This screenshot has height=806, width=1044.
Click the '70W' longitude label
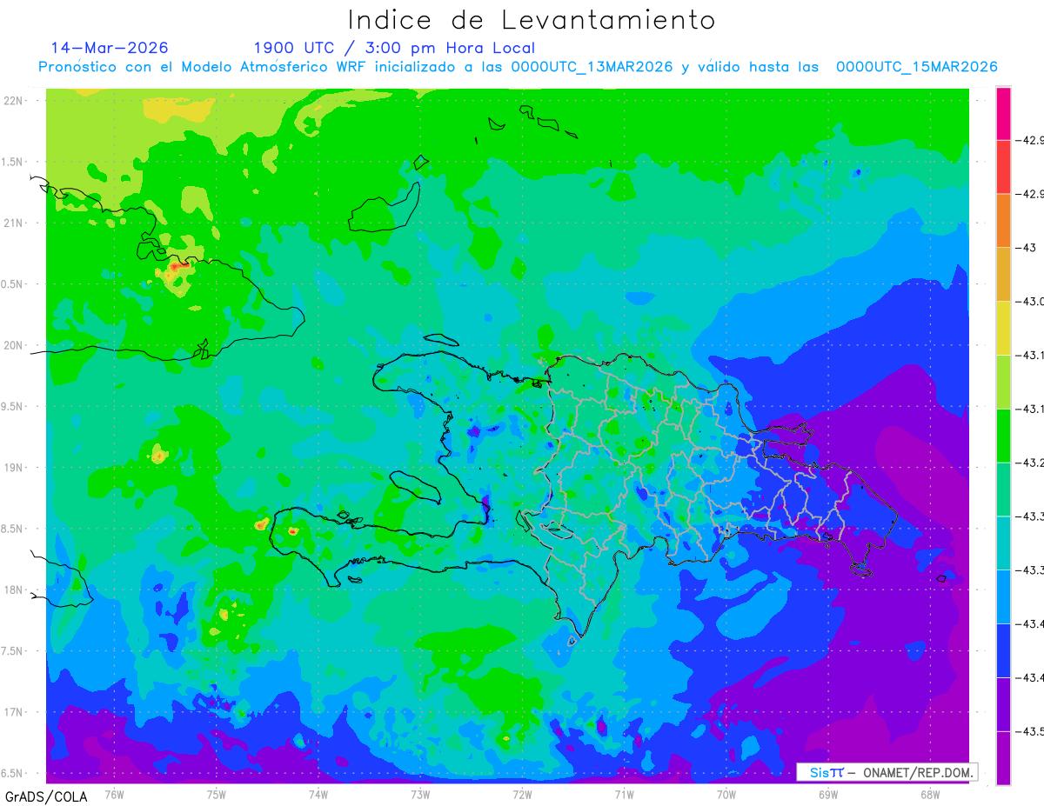726,793
